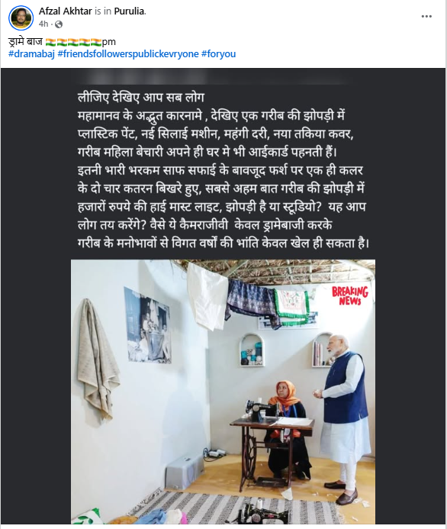Open the #friendsfollowerspublickevryone hashtag
Viewport: 447px width, 529px height.
click(x=128, y=53)
